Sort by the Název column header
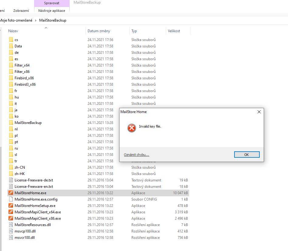The height and width of the screenshot is (251, 288). coord(13,31)
